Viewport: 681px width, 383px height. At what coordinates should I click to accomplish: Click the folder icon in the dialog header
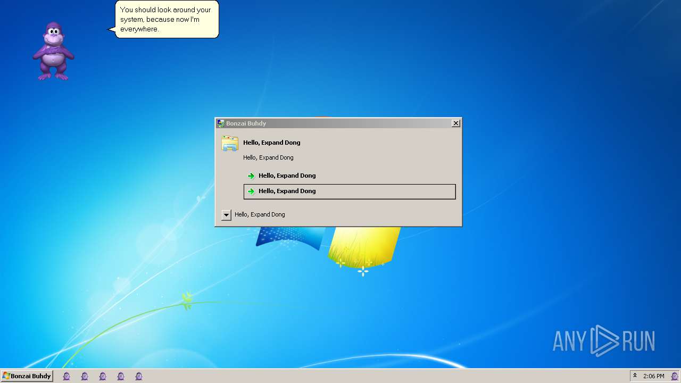pyautogui.click(x=230, y=144)
